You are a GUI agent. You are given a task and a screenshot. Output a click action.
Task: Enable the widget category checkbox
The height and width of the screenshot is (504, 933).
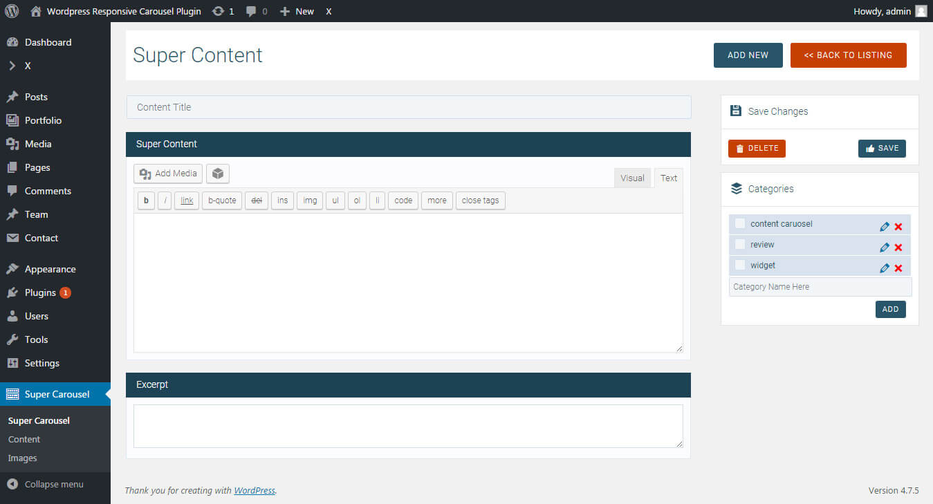click(x=740, y=265)
